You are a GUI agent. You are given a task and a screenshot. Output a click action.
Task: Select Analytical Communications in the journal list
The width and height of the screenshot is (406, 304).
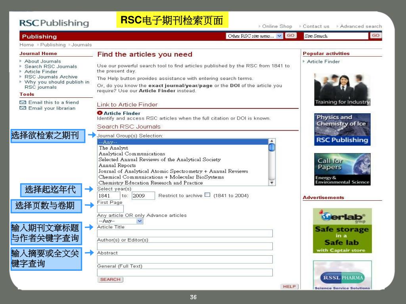[x=183, y=154]
